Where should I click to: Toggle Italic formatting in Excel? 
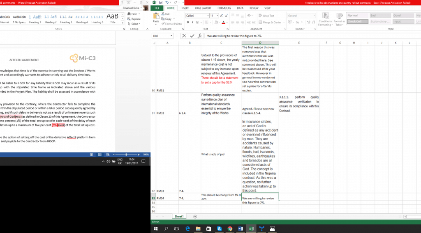(192, 22)
